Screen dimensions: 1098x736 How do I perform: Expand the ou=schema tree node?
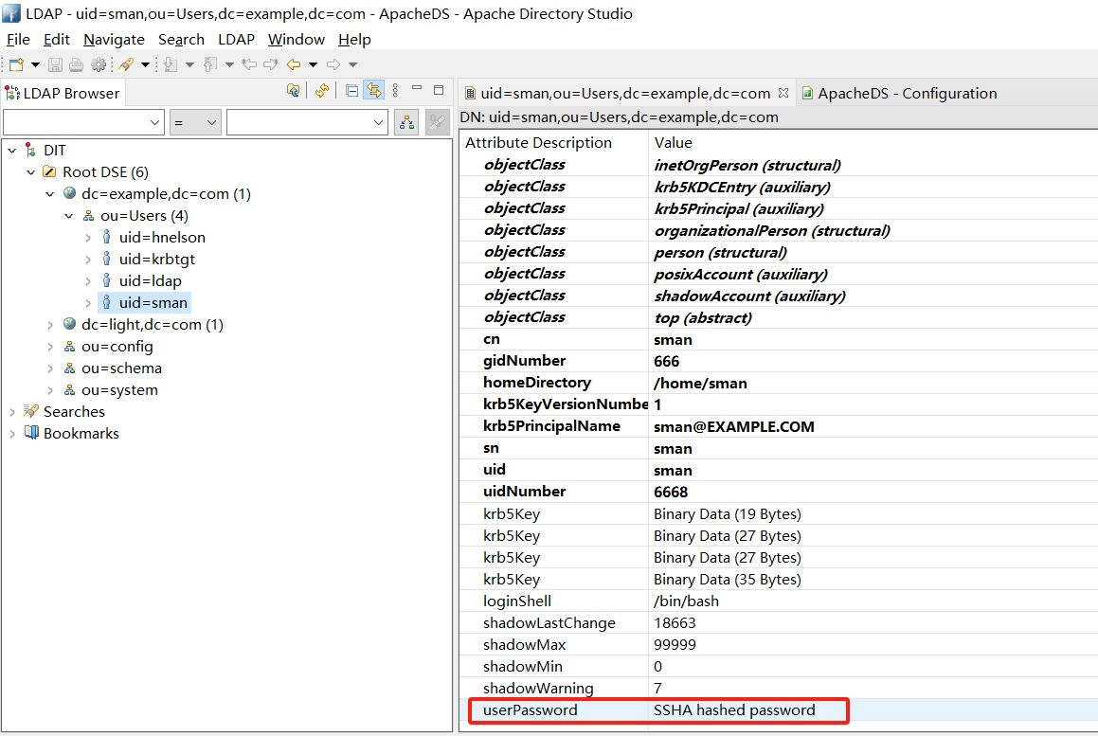[x=50, y=368]
